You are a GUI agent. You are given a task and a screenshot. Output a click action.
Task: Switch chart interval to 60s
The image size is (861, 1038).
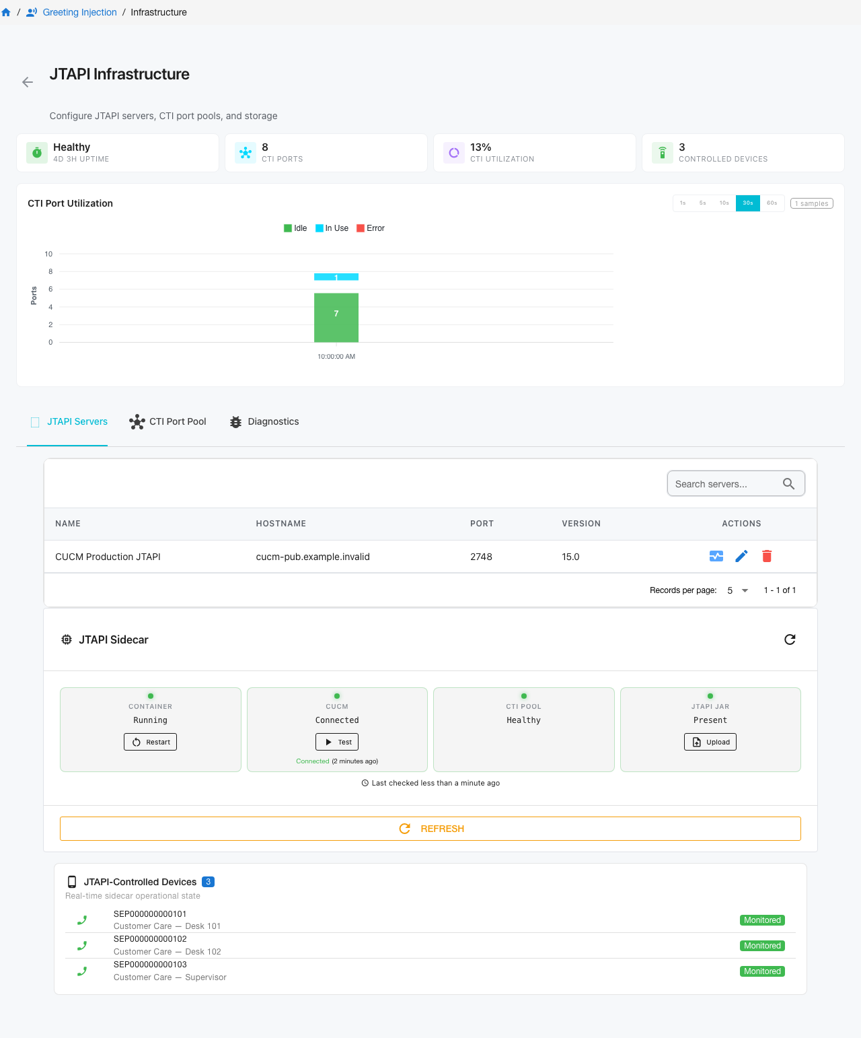tap(772, 203)
